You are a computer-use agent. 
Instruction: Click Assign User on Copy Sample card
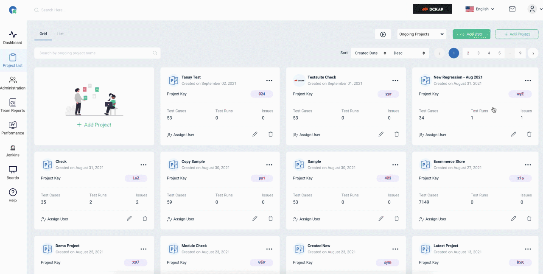click(x=181, y=219)
